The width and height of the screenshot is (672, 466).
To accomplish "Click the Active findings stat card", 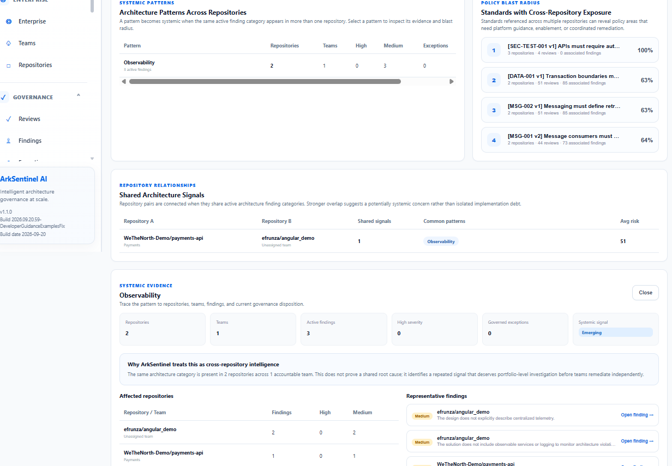I will (344, 329).
